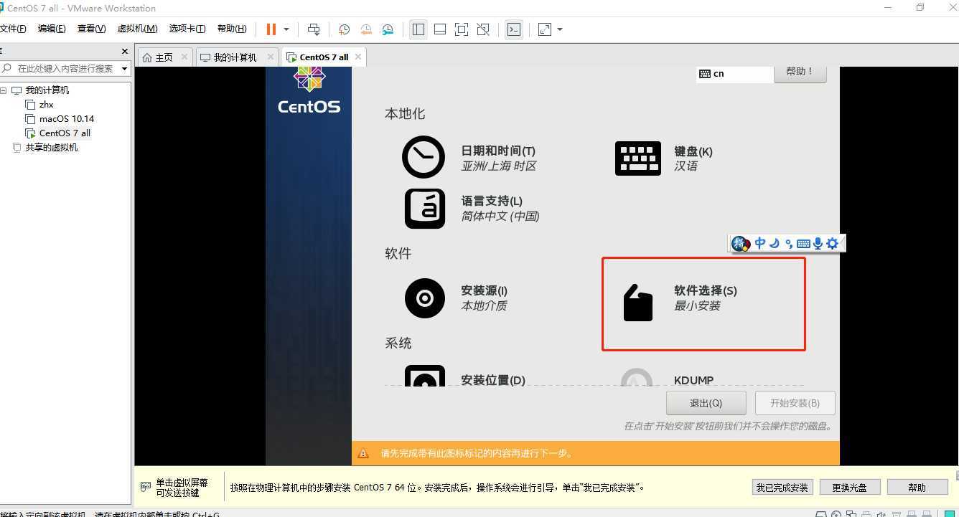The height and width of the screenshot is (517, 959).
Task: Enter full screen mode from the toolbar
Action: click(462, 29)
